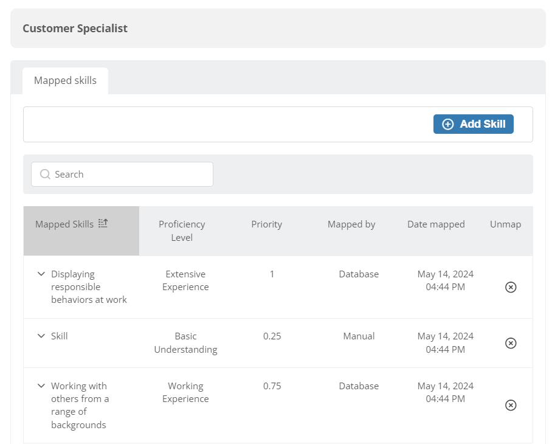Click the Mapped by column header
Screen dimensions: 552x444
[351, 224]
